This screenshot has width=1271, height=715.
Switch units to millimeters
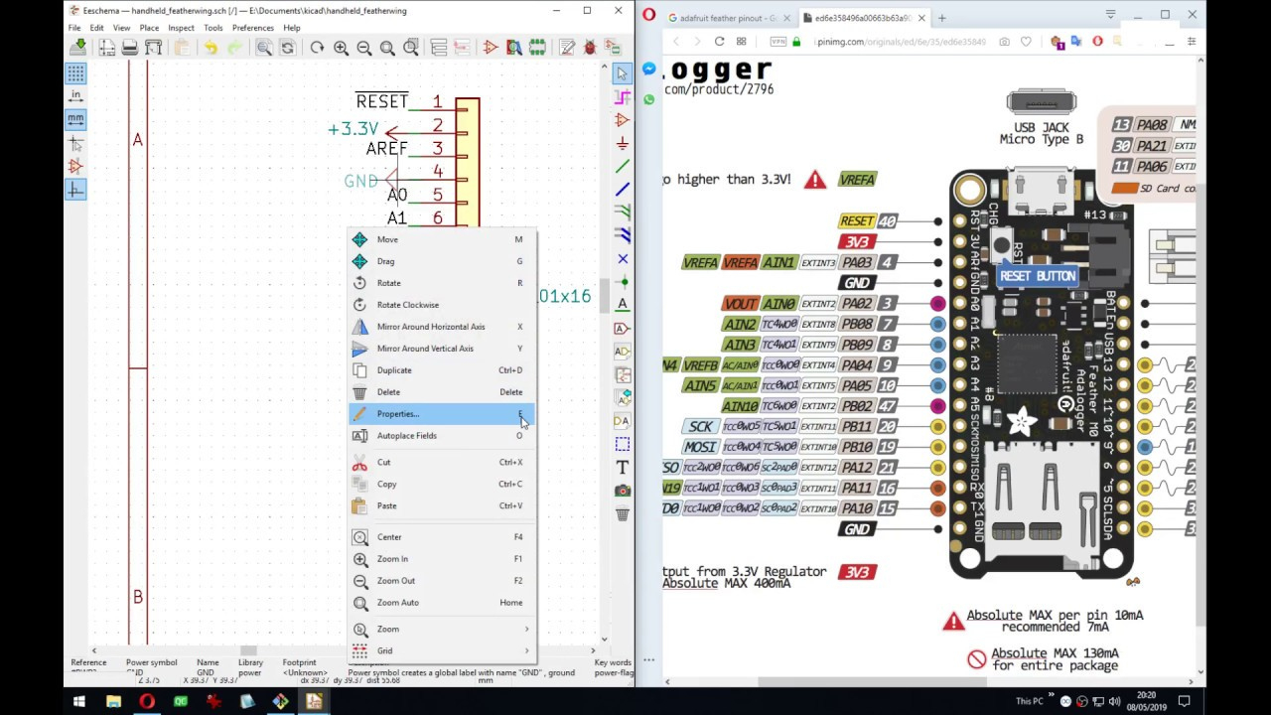[x=74, y=118]
